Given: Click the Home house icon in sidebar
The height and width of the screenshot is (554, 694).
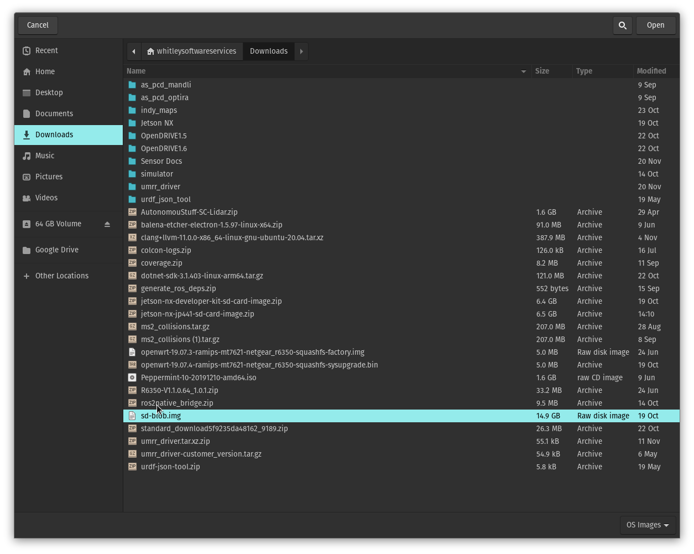Looking at the screenshot, I should coord(27,72).
